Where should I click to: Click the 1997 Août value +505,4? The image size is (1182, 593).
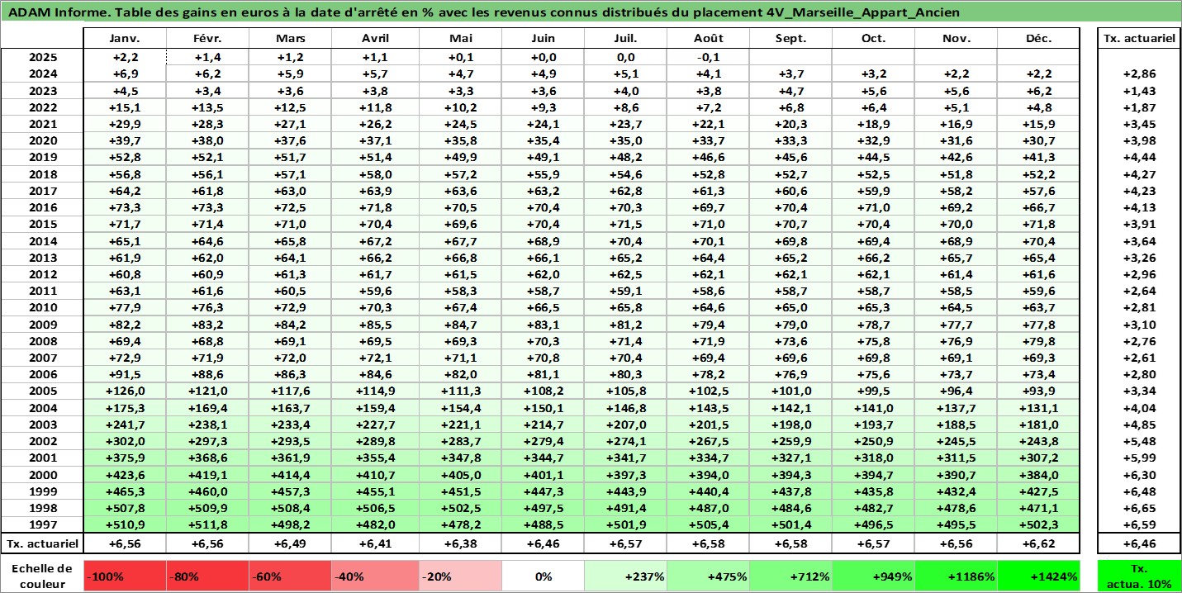point(708,524)
